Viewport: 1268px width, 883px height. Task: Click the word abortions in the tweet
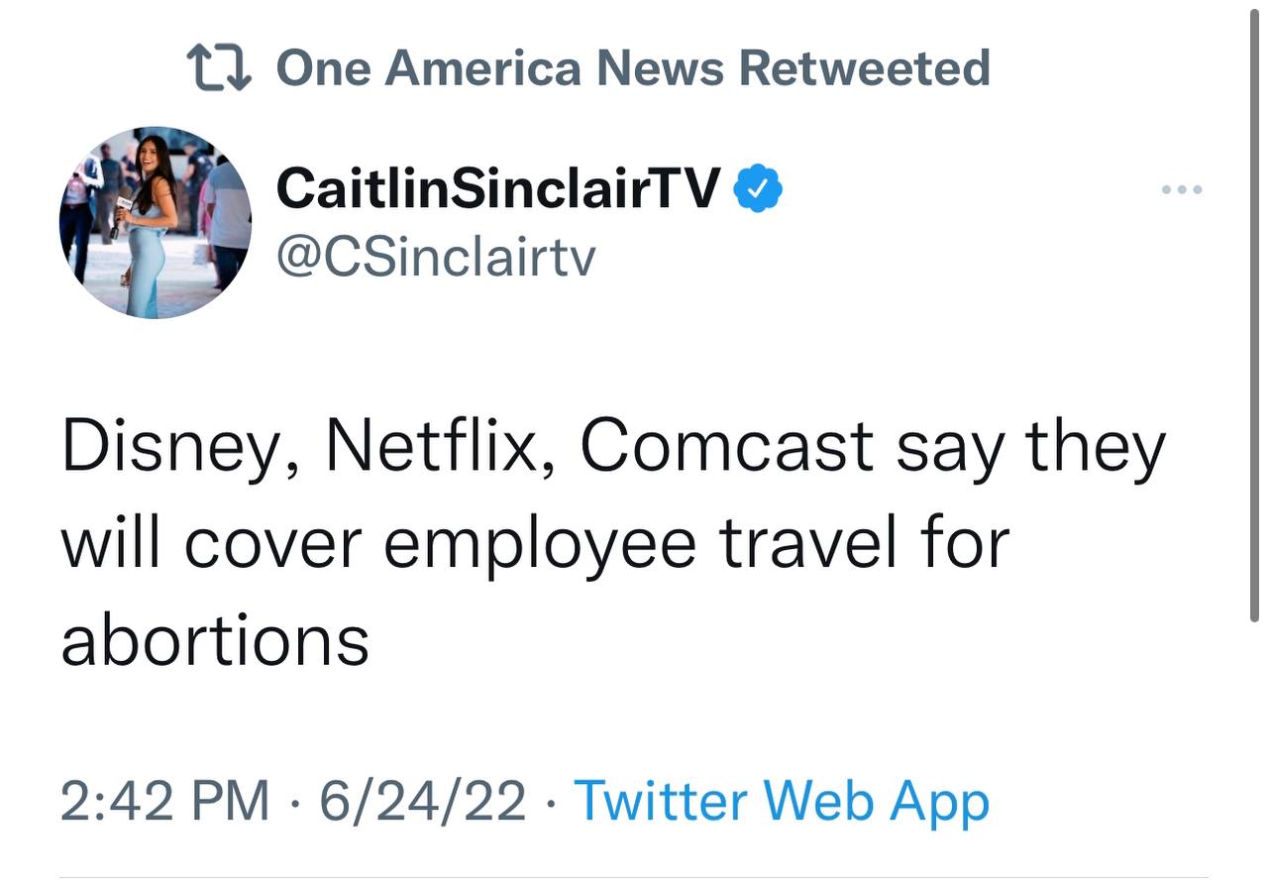(215, 639)
